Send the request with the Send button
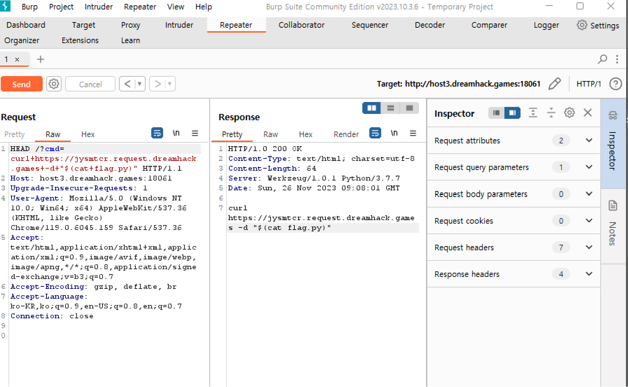The width and height of the screenshot is (628, 387). click(22, 84)
